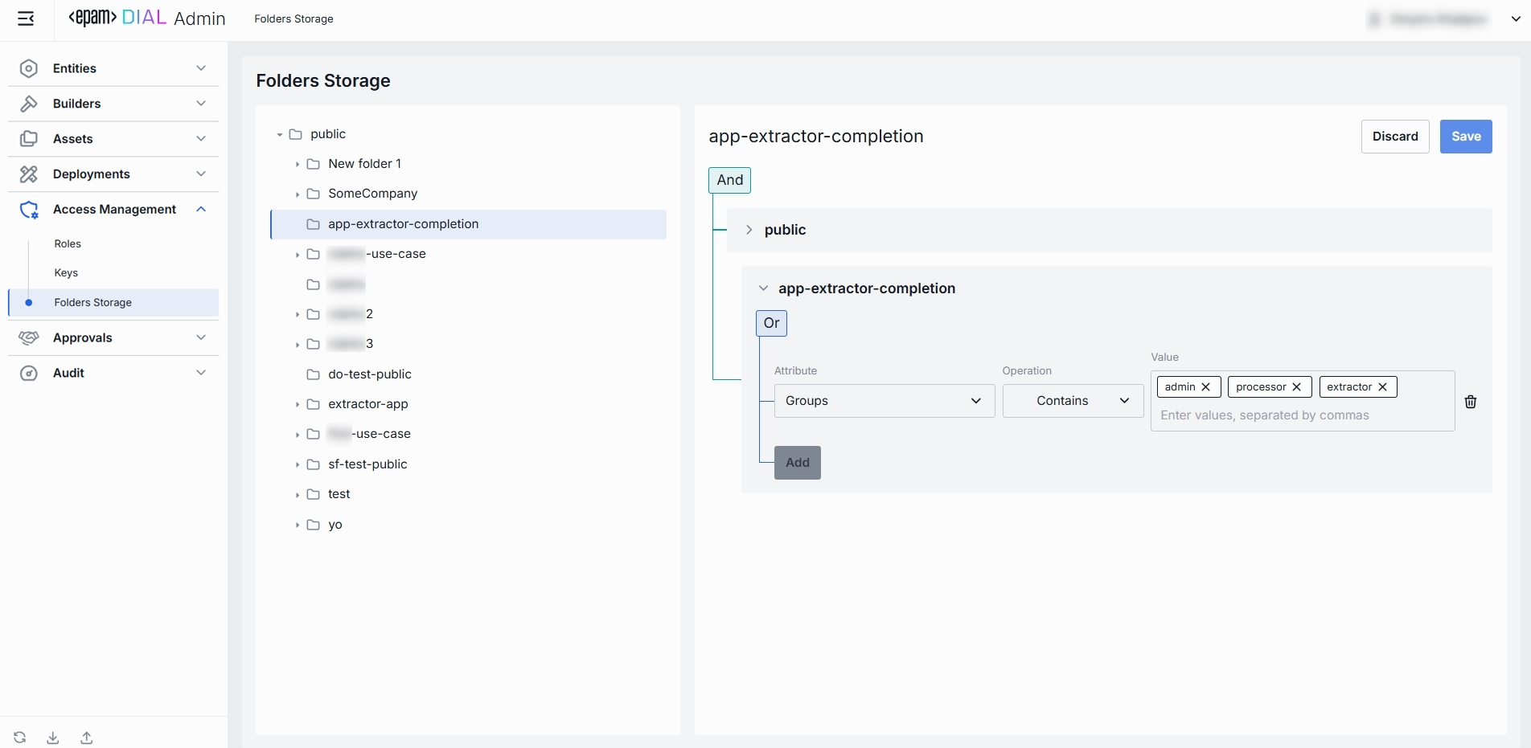
Task: Open the Contains operation dropdown
Action: (x=1073, y=401)
